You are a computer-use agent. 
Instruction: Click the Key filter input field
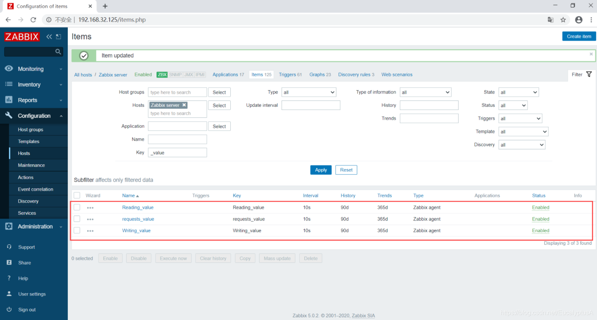pos(177,153)
